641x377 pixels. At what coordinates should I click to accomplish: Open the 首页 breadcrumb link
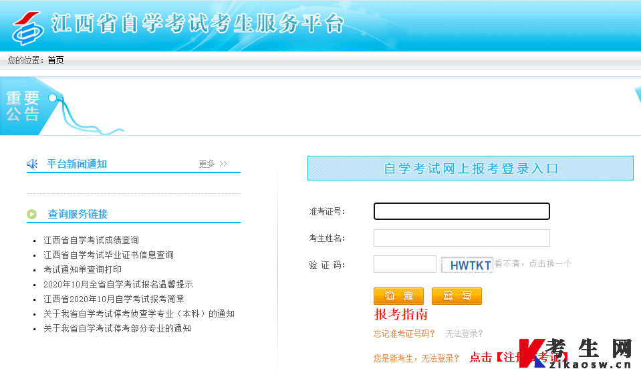coord(55,61)
